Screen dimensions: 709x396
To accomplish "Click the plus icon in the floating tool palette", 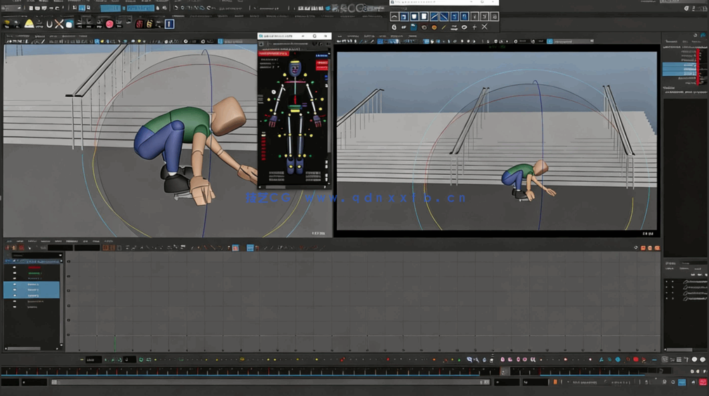I will coord(475,27).
